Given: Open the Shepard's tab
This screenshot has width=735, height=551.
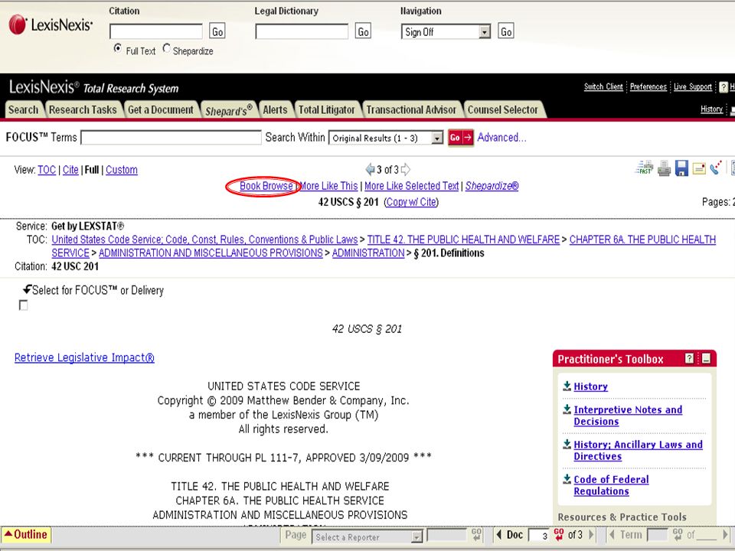Looking at the screenshot, I should 229,109.
